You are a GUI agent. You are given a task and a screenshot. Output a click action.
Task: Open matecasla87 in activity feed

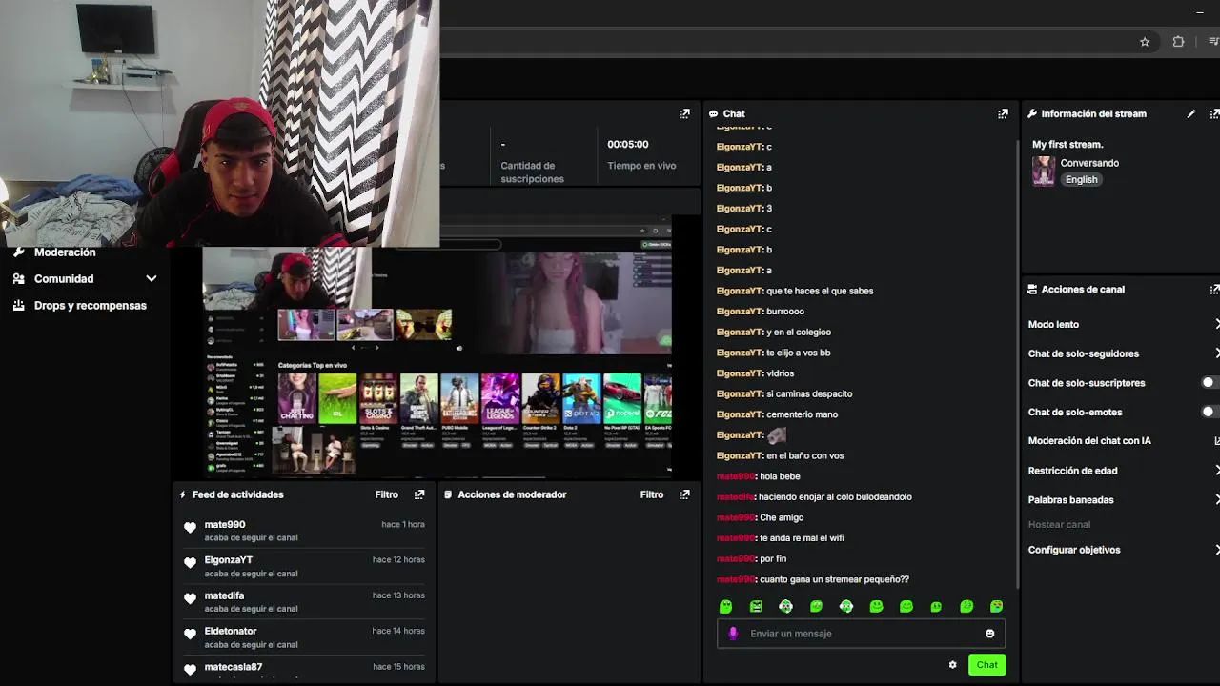click(234, 667)
